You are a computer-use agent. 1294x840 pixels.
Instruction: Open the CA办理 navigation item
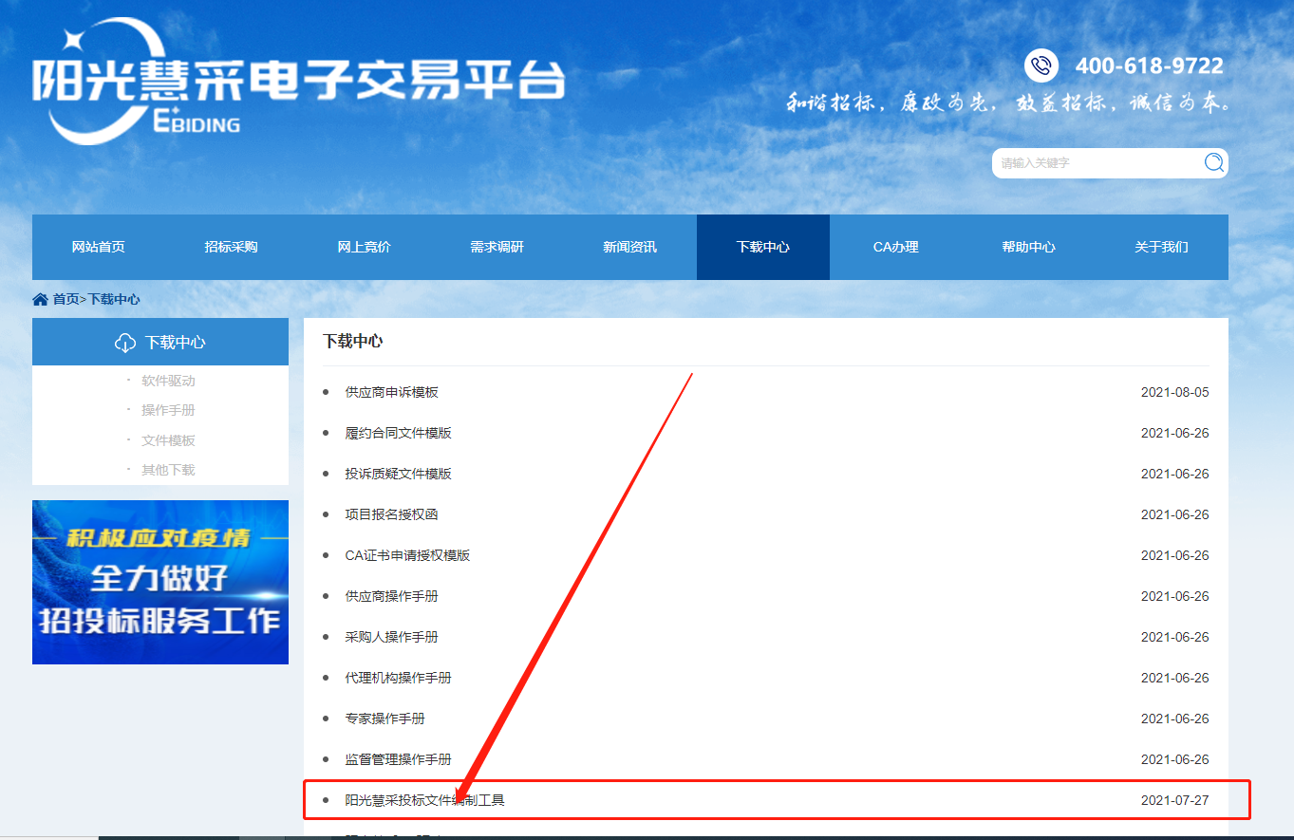click(895, 247)
